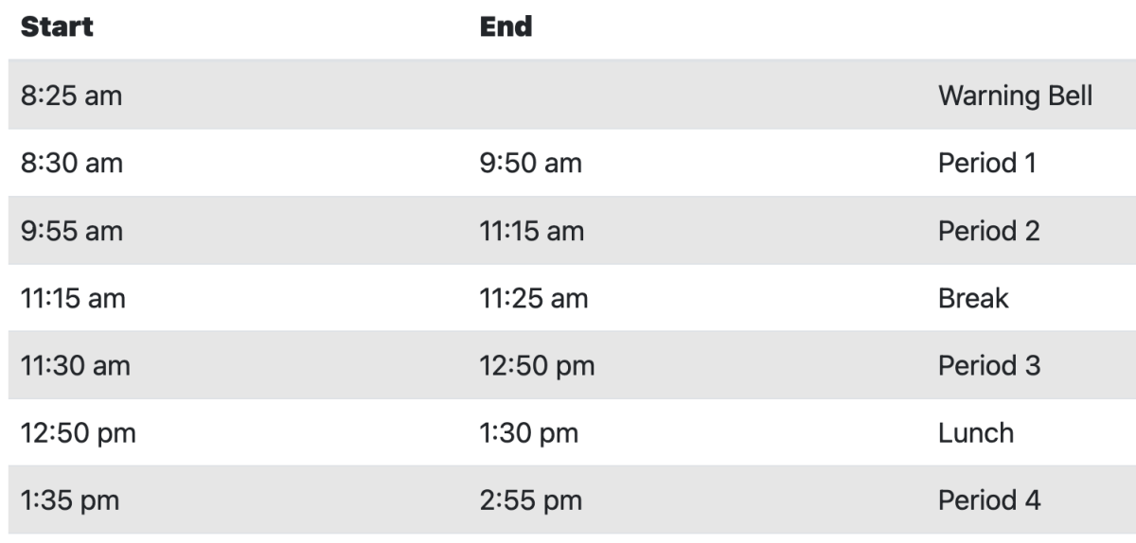
Task: Select the Period 1 label
Action: point(986,164)
